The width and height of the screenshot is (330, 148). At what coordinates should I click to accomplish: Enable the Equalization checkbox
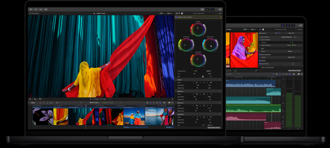point(260,37)
